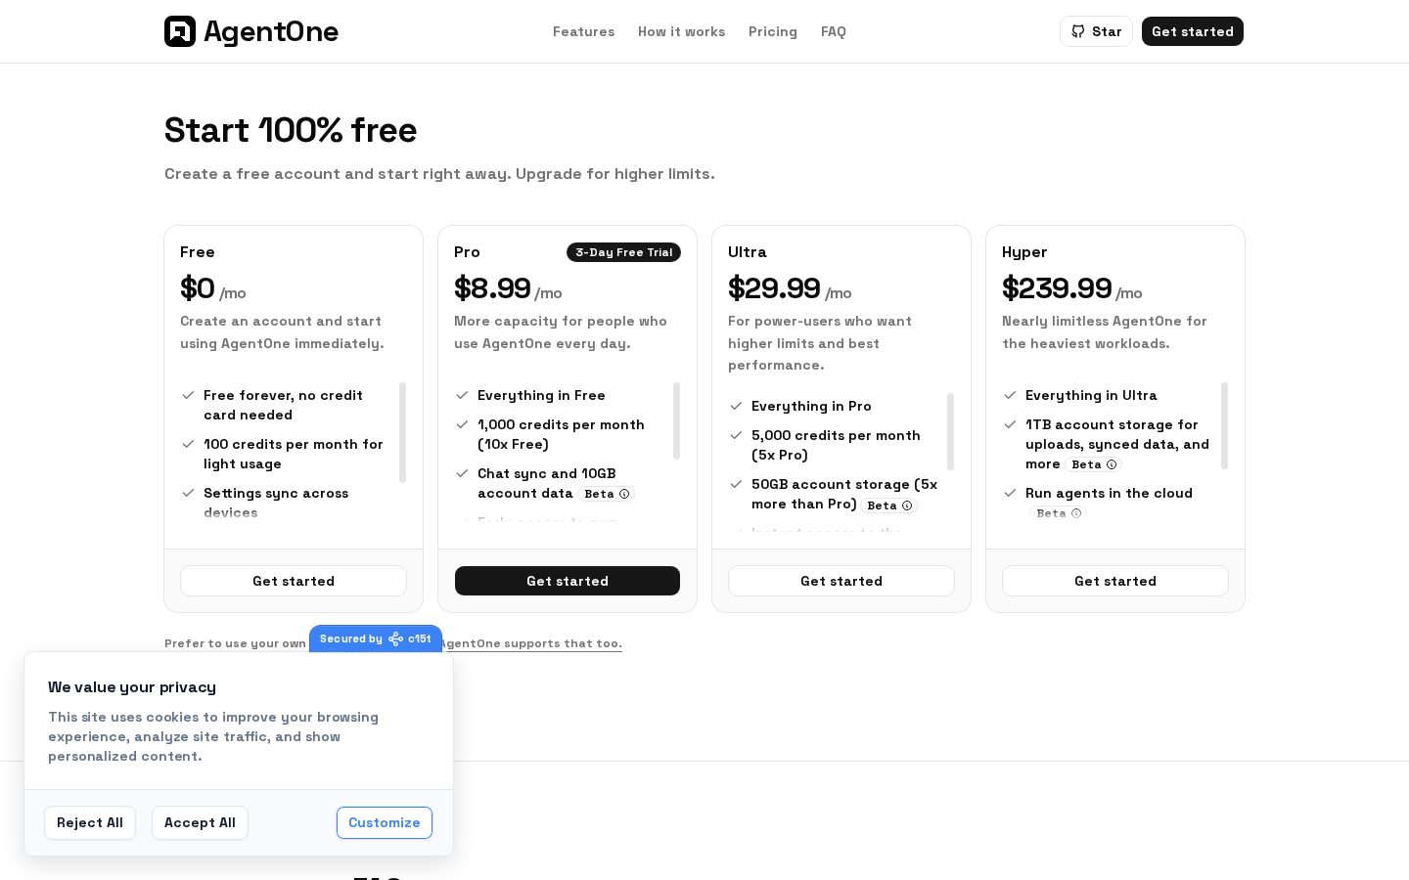Click the 'Secured by c15t' badge
1409x880 pixels.
376,638
